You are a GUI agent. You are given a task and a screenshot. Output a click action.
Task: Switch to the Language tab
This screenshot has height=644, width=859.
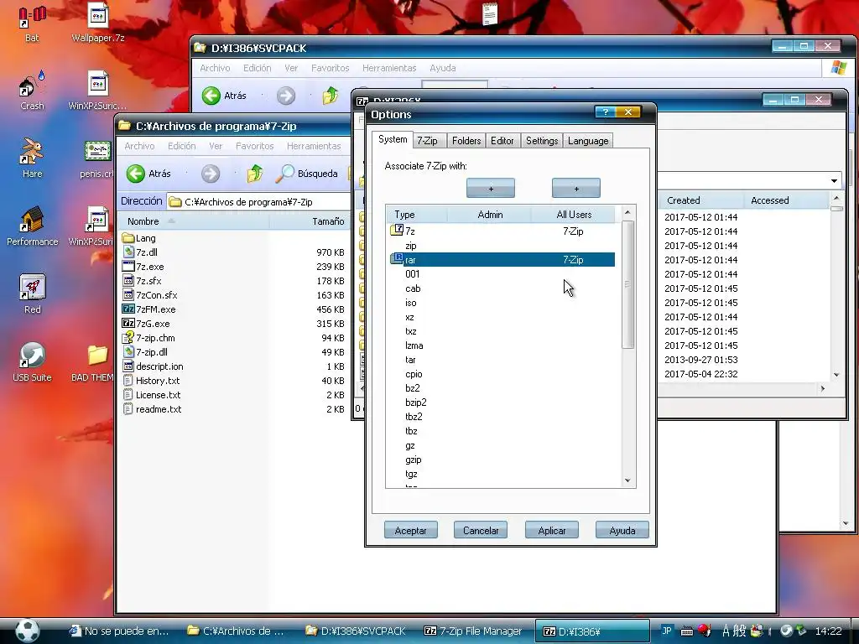588,141
